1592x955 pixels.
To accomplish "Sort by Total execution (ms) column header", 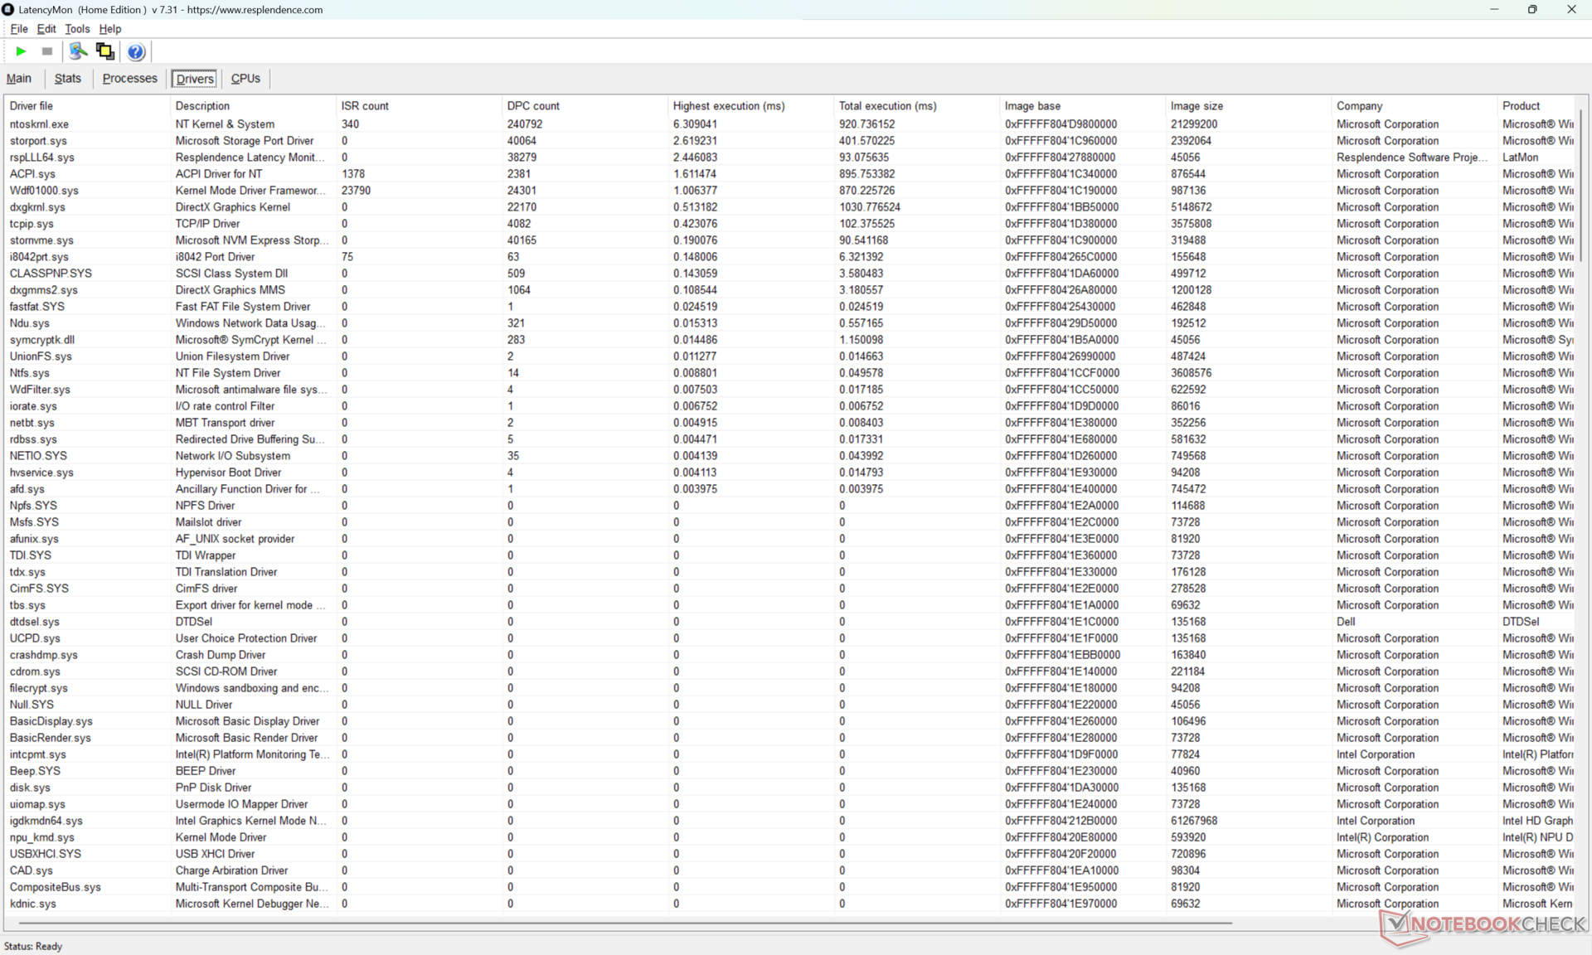I will [916, 106].
